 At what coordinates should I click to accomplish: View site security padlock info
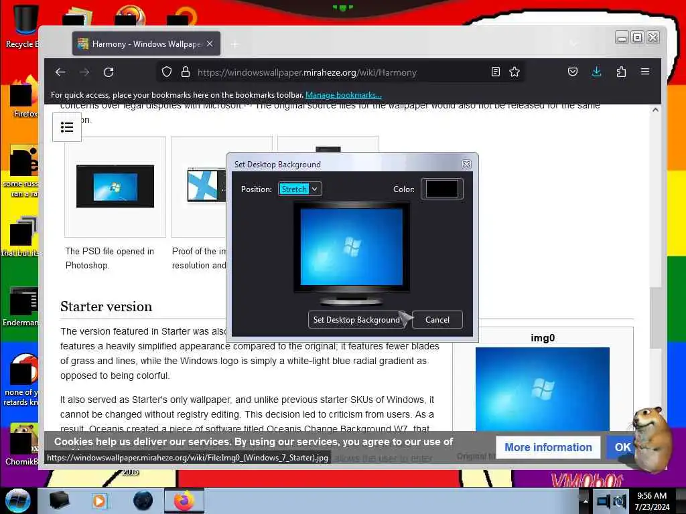point(186,72)
